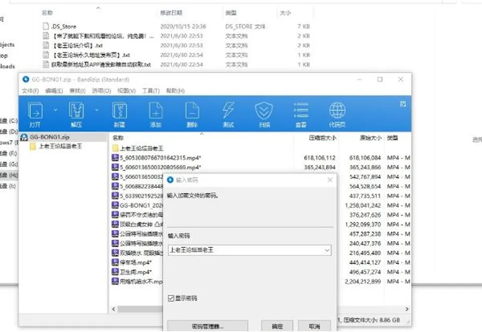Click the video icon of GG-BONG1_202 file
The height and width of the screenshot is (332, 482).
coord(115,205)
